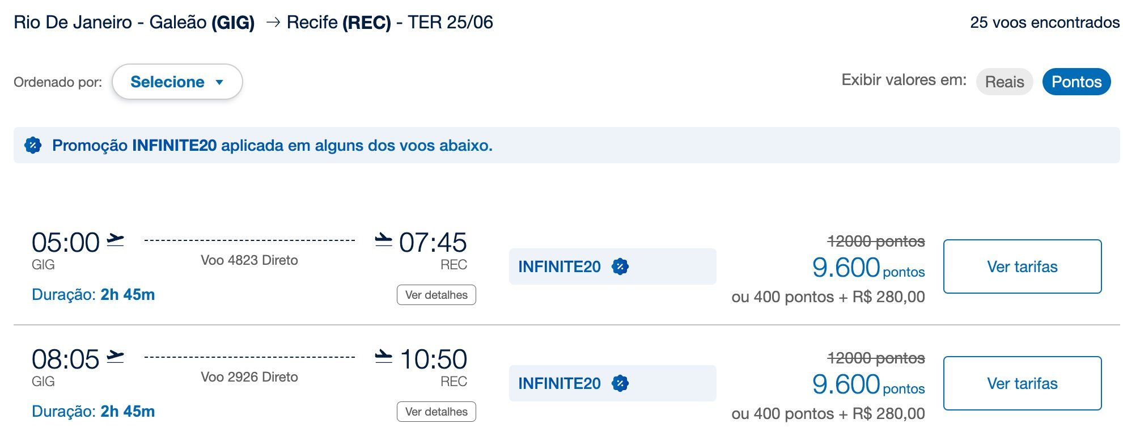Click the promotion INFINITE20 banner text
The height and width of the screenshot is (436, 1123).
click(272, 146)
